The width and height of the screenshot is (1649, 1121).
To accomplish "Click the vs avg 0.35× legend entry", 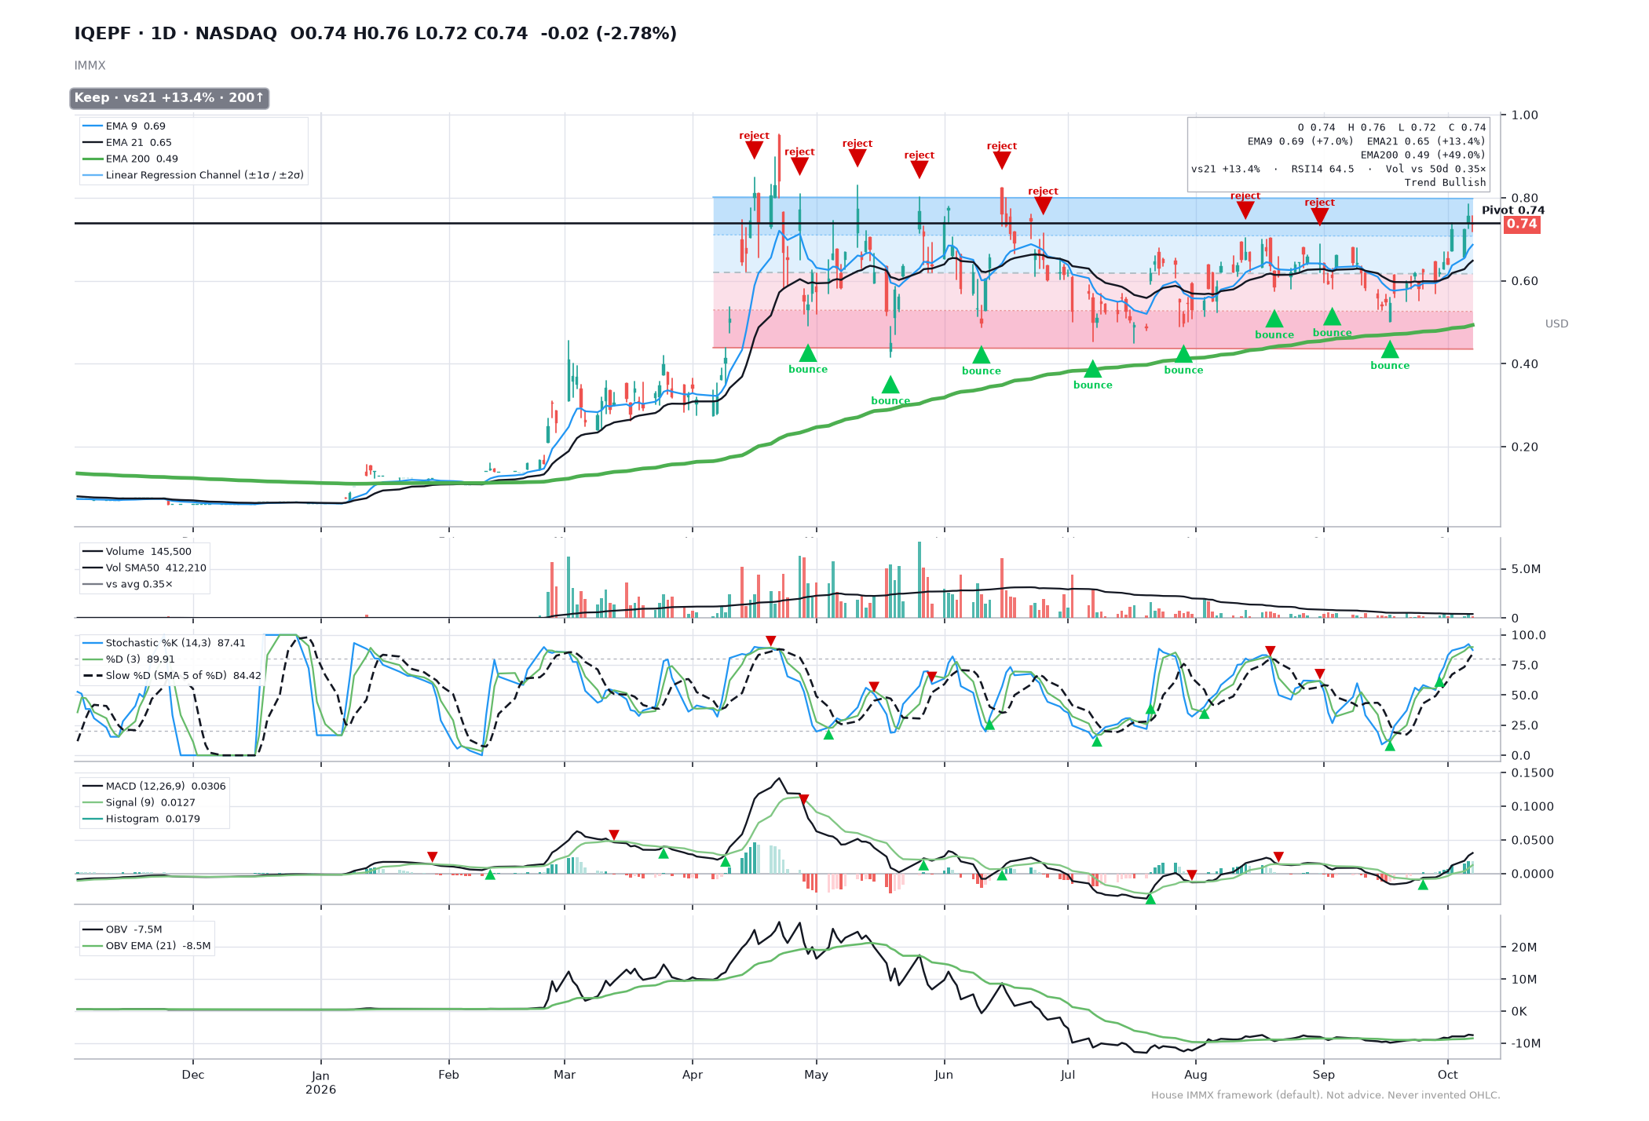I will coord(127,584).
